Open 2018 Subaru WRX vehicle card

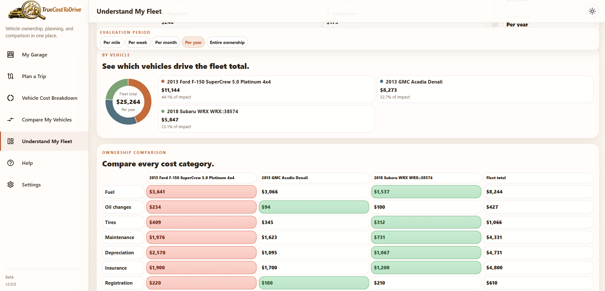(x=266, y=119)
